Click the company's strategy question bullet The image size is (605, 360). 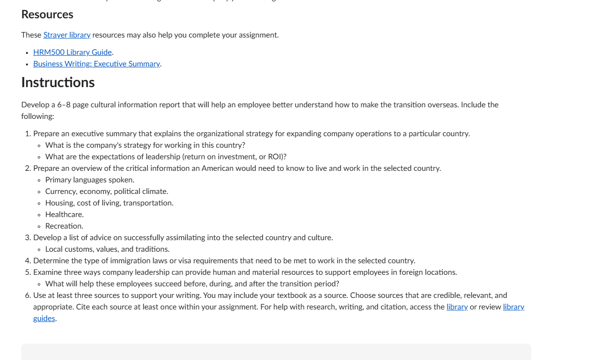[x=145, y=145]
